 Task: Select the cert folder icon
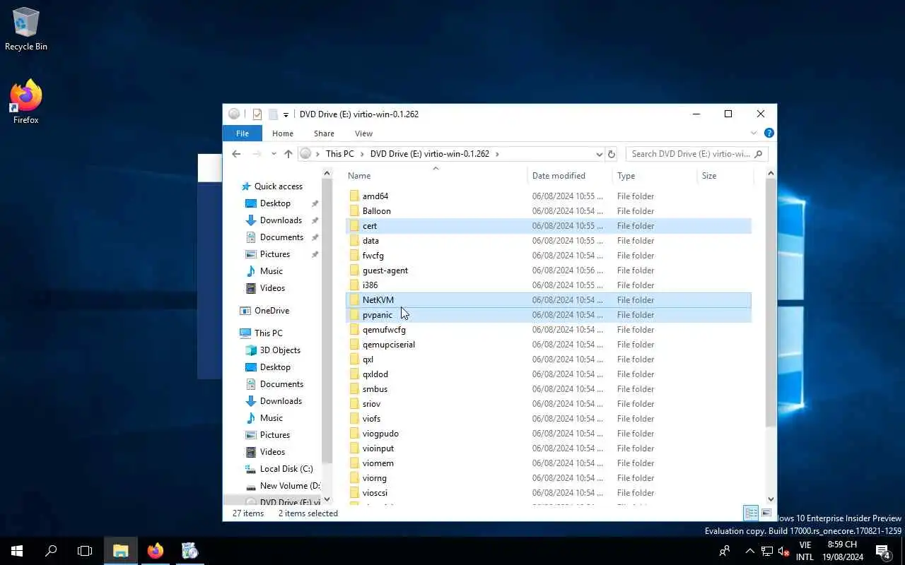coord(355,226)
